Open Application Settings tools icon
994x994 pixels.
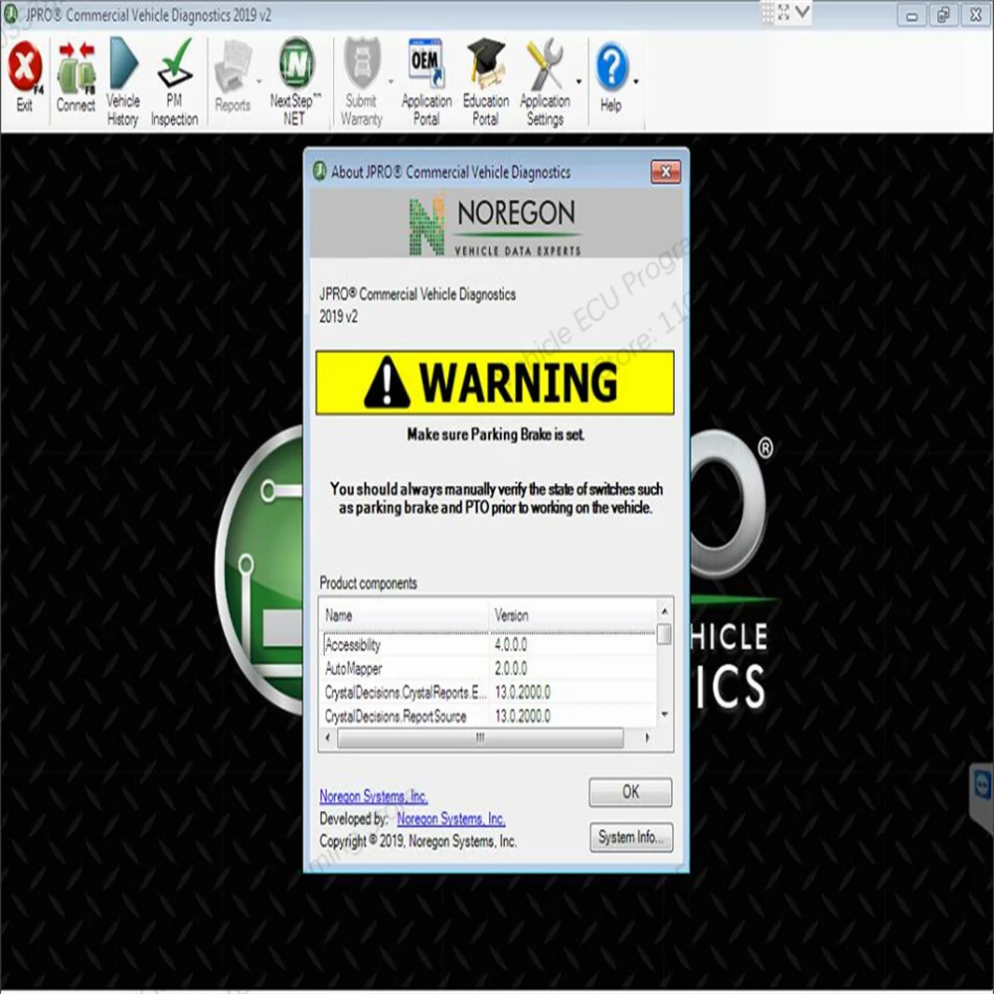pos(545,64)
